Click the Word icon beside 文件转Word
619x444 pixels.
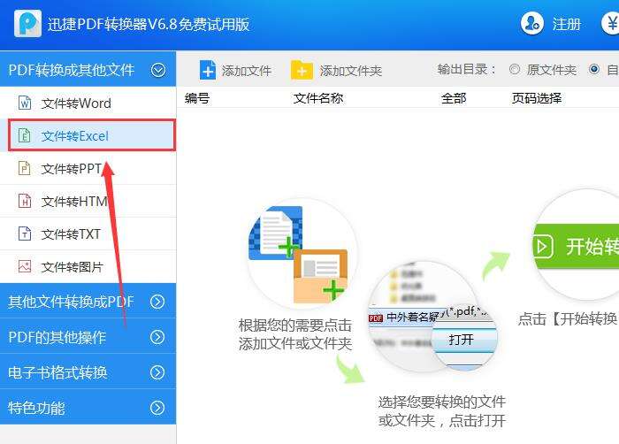coord(25,103)
